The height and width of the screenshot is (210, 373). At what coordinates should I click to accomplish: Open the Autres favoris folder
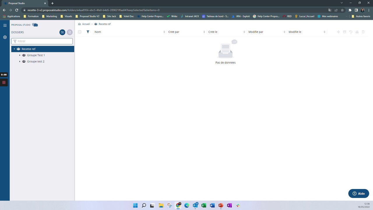(x=361, y=16)
